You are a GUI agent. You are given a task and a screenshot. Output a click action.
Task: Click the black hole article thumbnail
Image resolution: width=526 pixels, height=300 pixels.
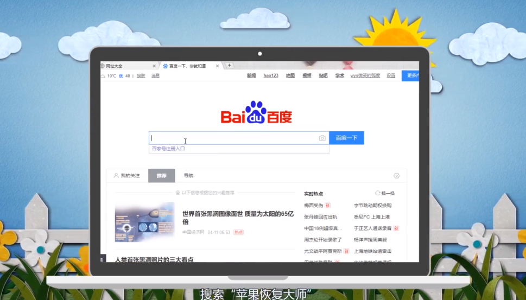click(x=145, y=222)
